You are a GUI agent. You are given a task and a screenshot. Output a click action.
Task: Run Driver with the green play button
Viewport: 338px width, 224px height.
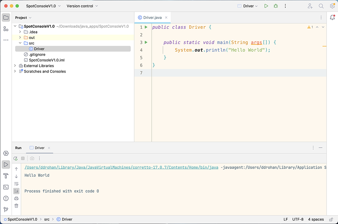tap(266, 6)
